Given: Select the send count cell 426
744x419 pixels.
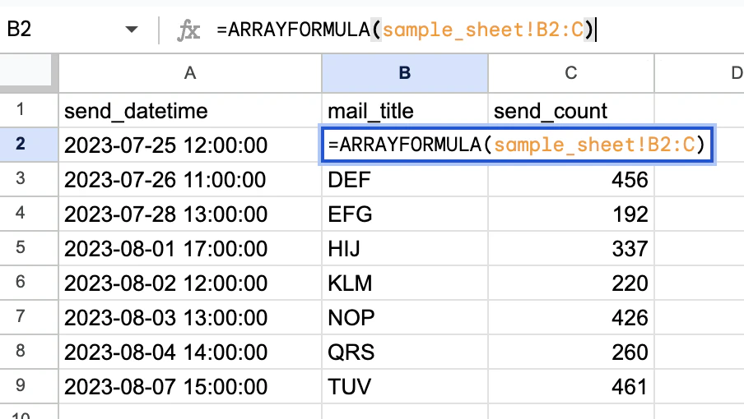Looking at the screenshot, I should tap(571, 318).
